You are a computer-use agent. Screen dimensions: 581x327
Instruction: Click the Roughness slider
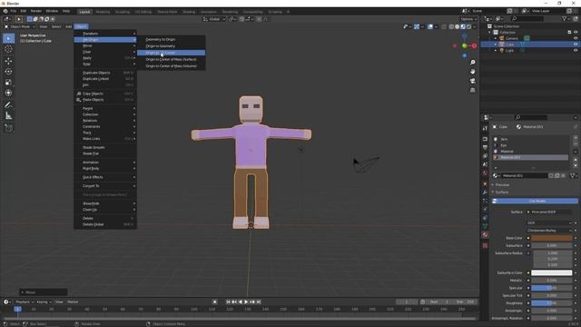[552, 302]
